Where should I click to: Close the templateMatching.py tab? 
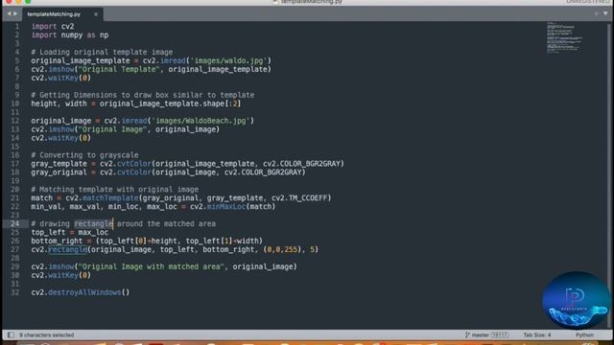[96, 14]
